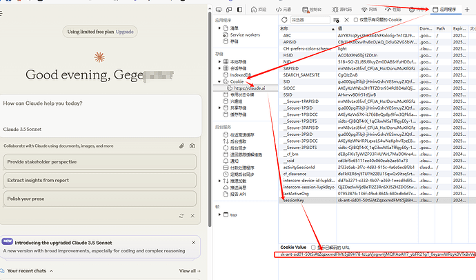Open the 元素 elements DevTools tab

pyautogui.click(x=284, y=10)
